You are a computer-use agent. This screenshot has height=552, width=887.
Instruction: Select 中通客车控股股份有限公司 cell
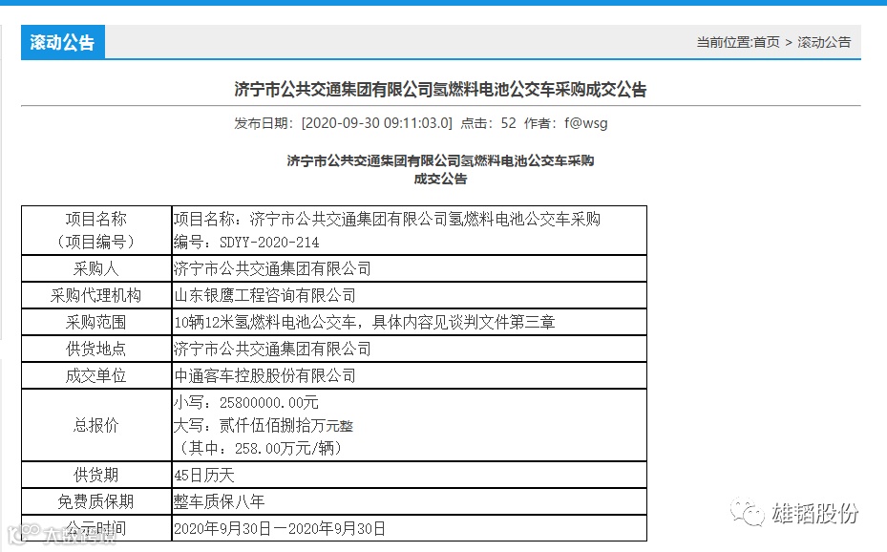coord(409,375)
